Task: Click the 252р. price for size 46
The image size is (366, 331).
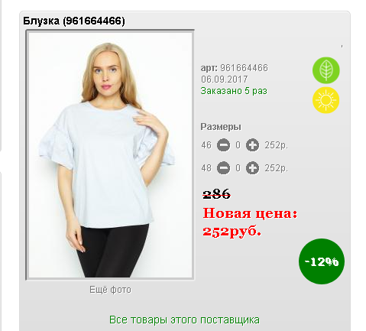Action: click(x=276, y=145)
